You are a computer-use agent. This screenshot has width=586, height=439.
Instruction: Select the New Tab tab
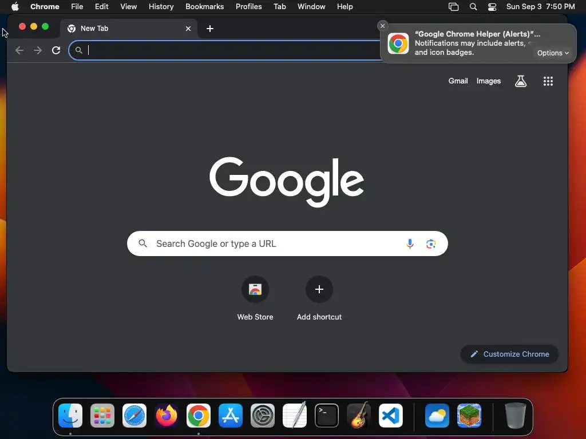coord(129,29)
